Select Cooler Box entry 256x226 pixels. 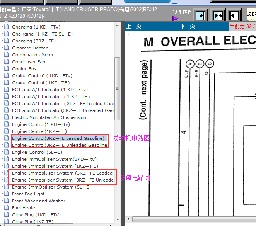point(24,69)
